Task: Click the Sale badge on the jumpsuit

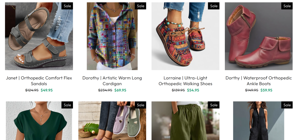Action: pyautogui.click(x=287, y=105)
